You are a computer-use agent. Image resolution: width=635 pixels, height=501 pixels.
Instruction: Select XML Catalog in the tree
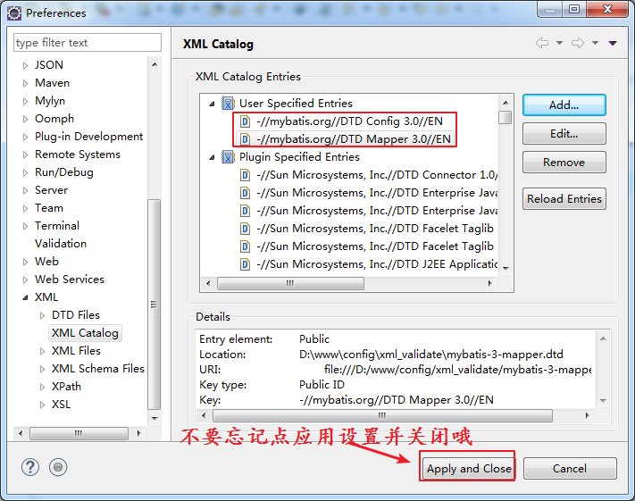(85, 333)
